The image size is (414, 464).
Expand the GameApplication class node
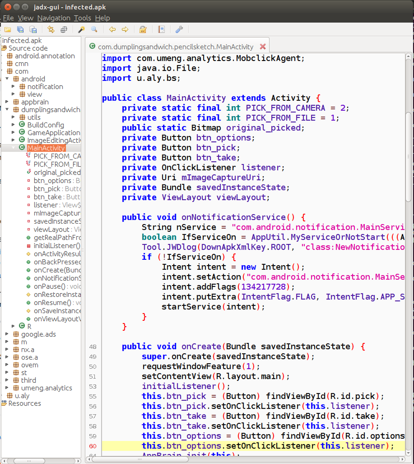13,132
